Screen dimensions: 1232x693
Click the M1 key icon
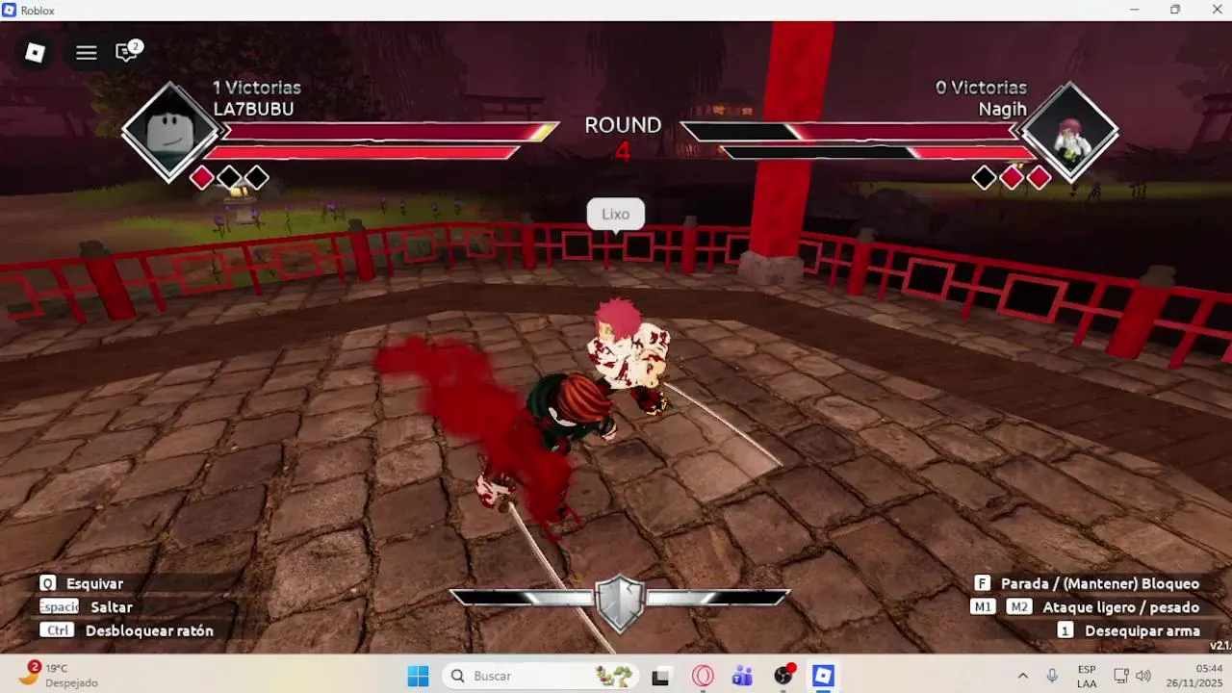click(983, 607)
